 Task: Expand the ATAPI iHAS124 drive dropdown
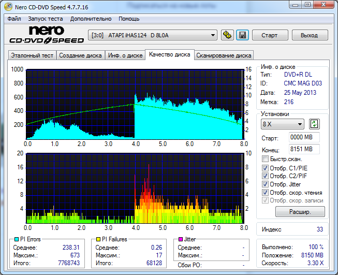153,35
